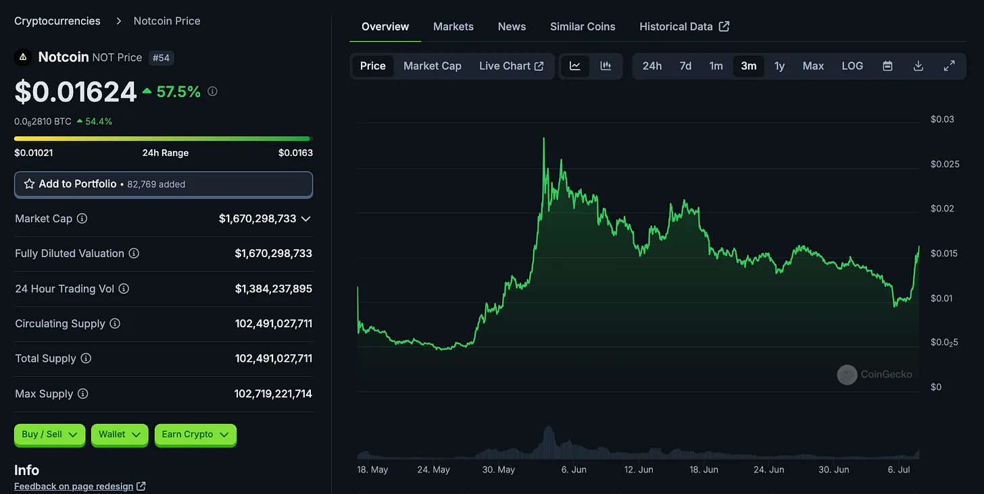Click the Feedback link external icon
Screen dimensions: 984x494
[141, 487]
